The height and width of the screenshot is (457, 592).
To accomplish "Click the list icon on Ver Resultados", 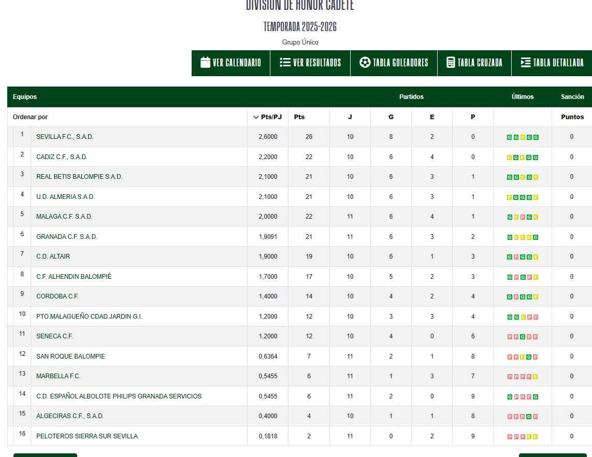I will pyautogui.click(x=285, y=62).
